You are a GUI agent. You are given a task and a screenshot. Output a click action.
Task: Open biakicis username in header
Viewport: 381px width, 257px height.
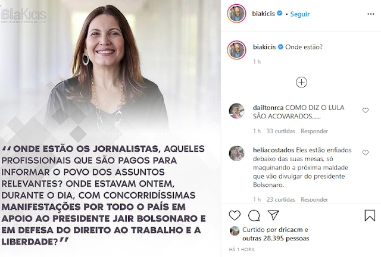point(263,14)
